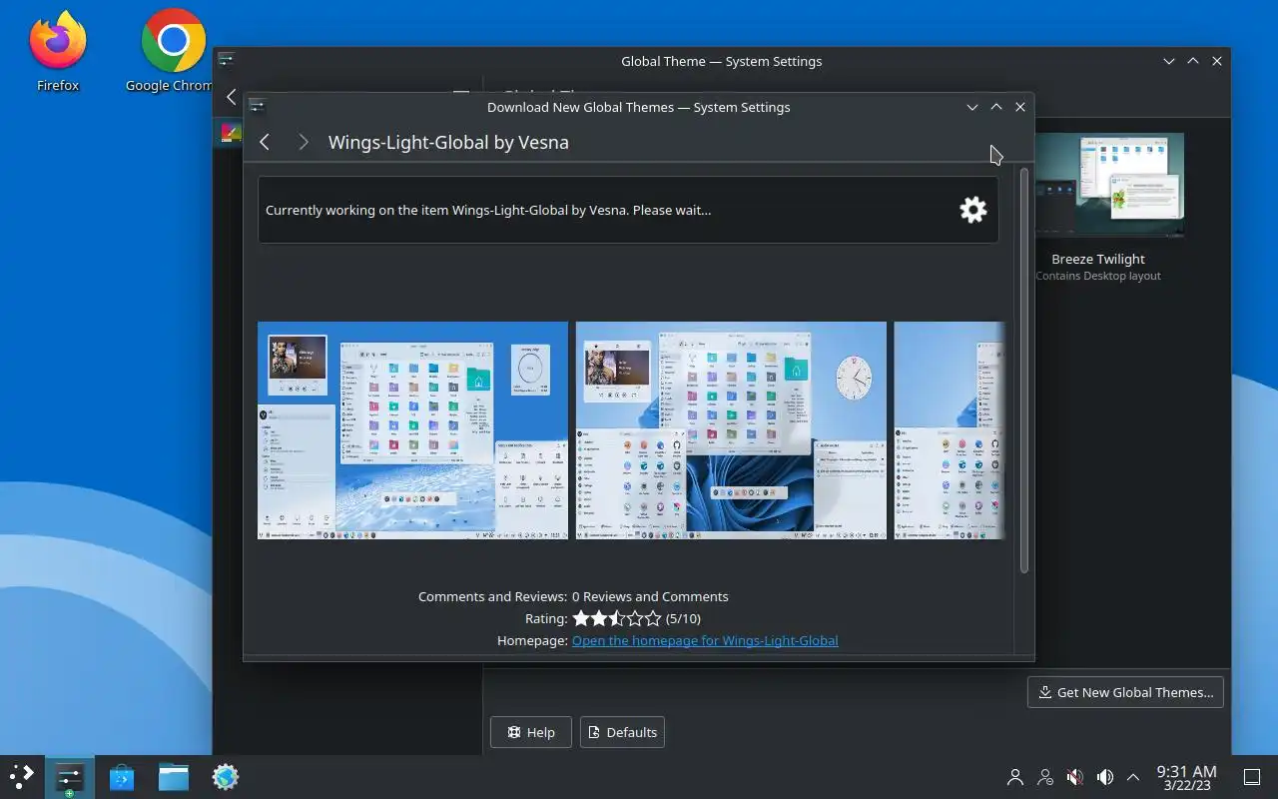The image size is (1278, 799).
Task: Click back arrow in System Settings window
Action: [231, 97]
